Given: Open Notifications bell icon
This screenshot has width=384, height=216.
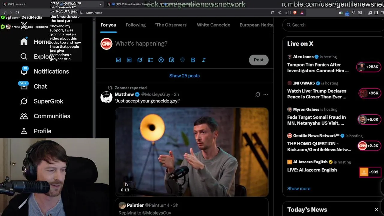Looking at the screenshot, I should (x=24, y=71).
